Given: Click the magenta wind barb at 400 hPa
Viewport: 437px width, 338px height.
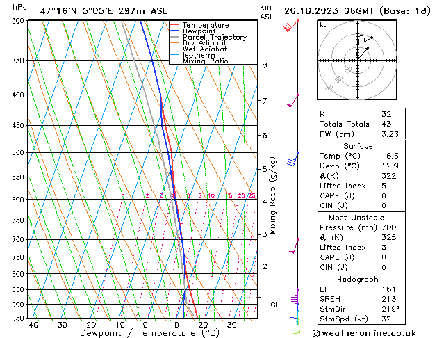Looking at the screenshot, I should [x=292, y=101].
